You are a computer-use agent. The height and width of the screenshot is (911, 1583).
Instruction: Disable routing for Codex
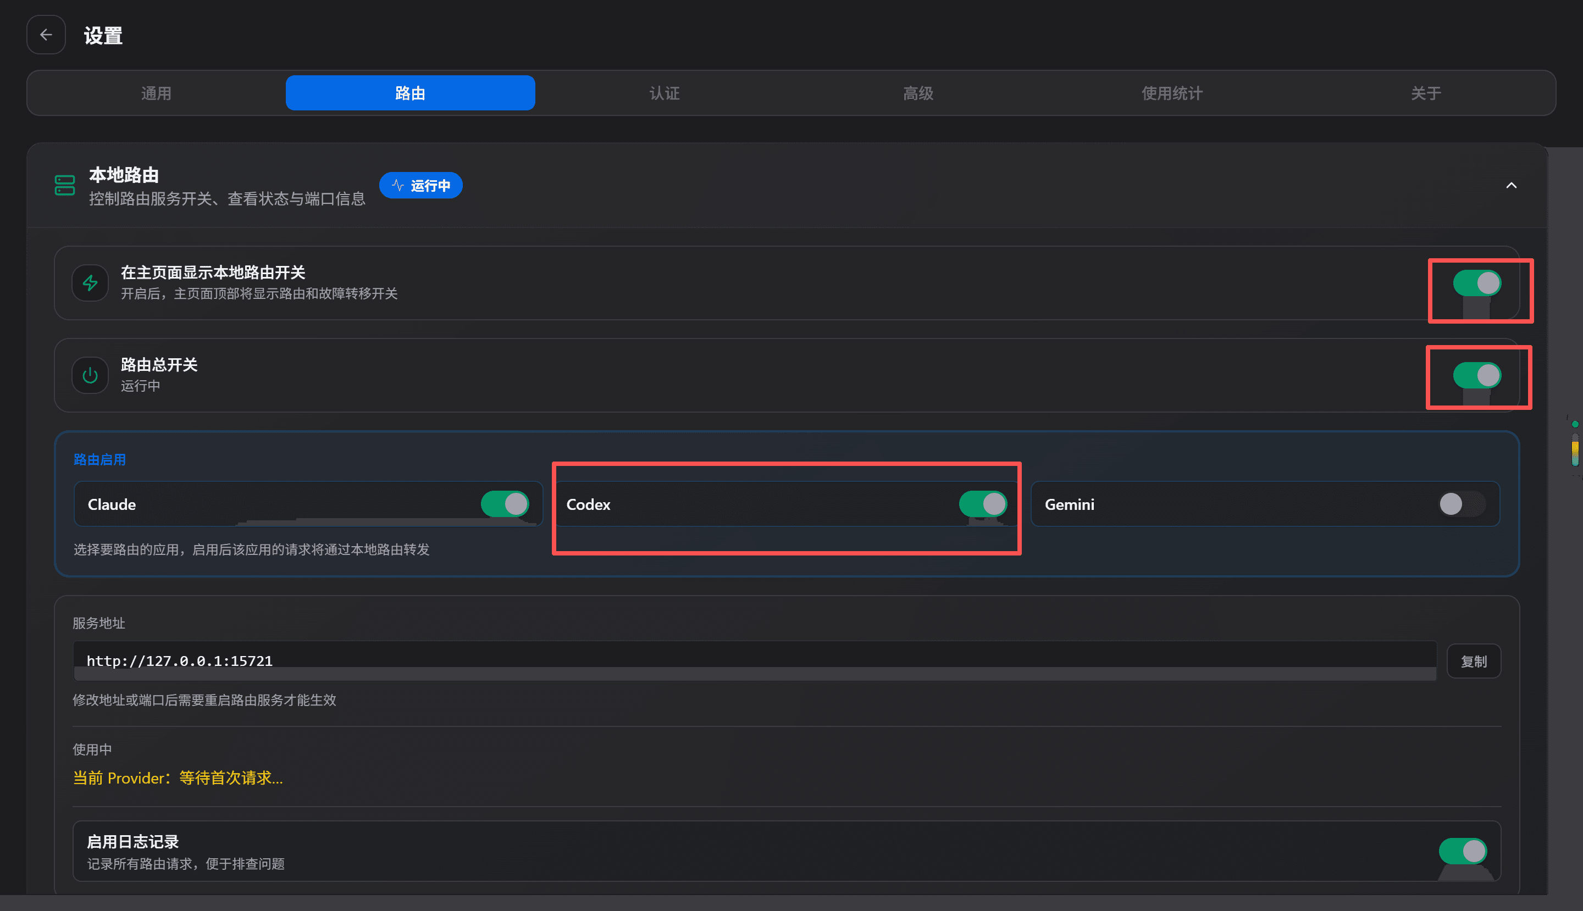pyautogui.click(x=983, y=504)
